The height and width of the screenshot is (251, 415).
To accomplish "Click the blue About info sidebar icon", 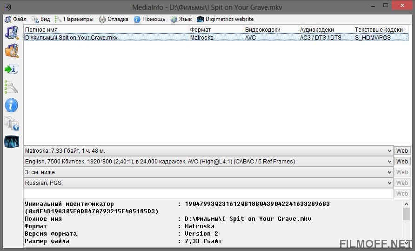I will pyautogui.click(x=11, y=105).
